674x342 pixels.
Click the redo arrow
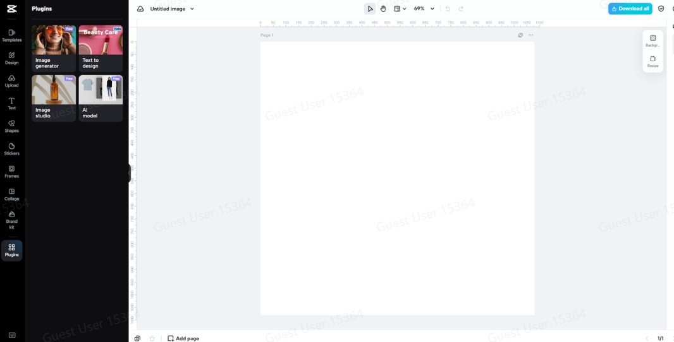click(461, 9)
